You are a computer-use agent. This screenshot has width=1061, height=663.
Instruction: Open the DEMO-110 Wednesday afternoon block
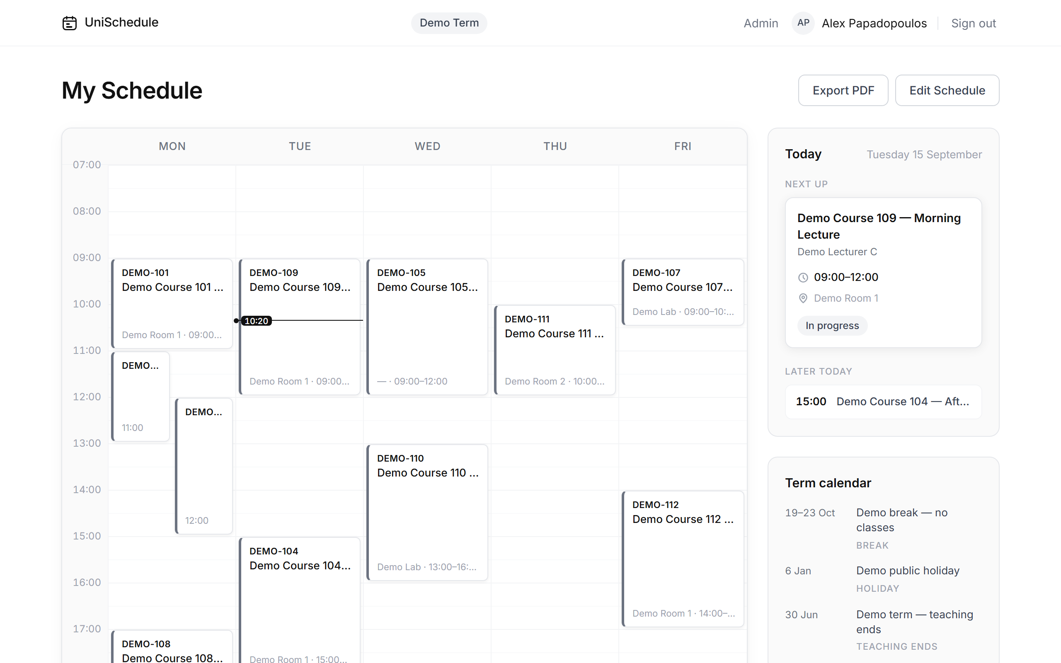[x=427, y=512]
